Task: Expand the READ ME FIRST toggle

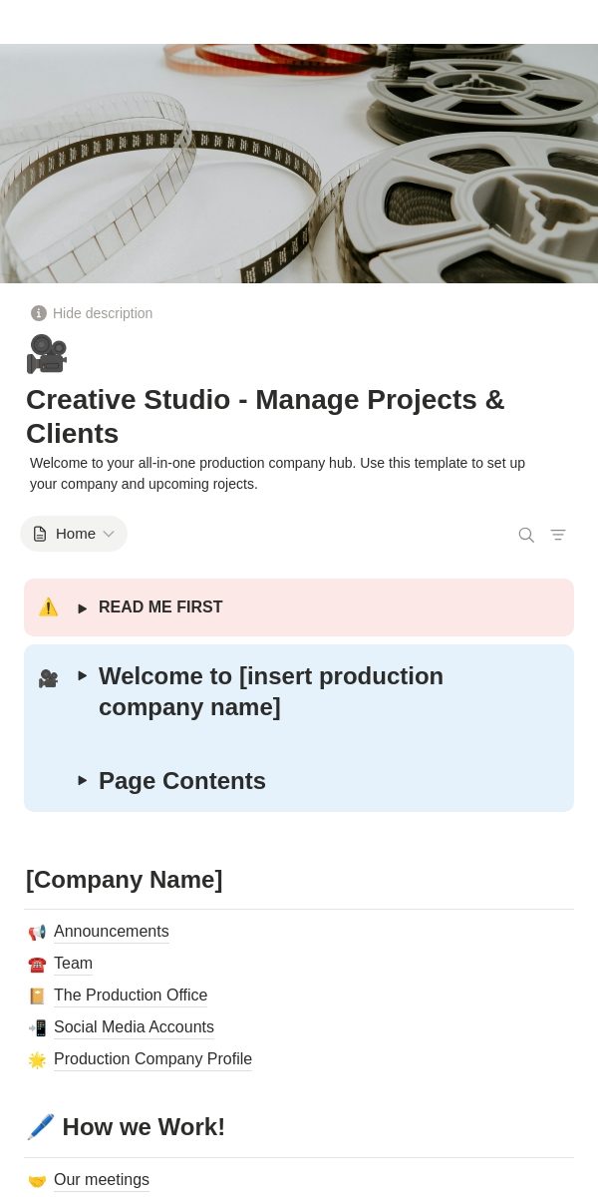Action: (x=83, y=608)
